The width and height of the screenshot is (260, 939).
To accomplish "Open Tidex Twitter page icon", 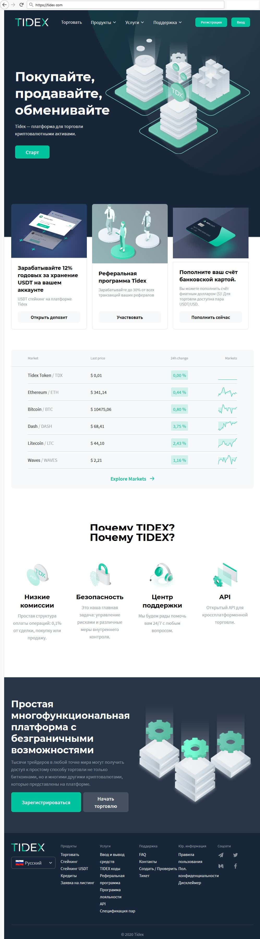I will click(x=235, y=855).
